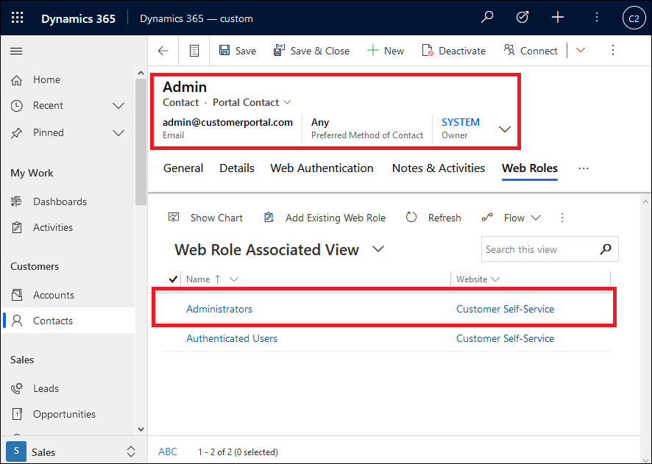Open the task flow assistant target icon
Screen dimensions: 652x464
[x=522, y=18]
